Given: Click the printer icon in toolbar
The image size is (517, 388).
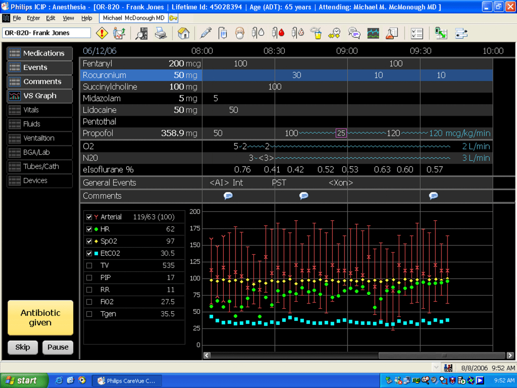Looking at the screenshot, I should click(x=161, y=33).
